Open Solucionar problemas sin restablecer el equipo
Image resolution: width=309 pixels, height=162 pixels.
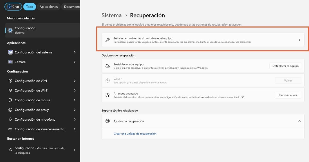(x=203, y=40)
